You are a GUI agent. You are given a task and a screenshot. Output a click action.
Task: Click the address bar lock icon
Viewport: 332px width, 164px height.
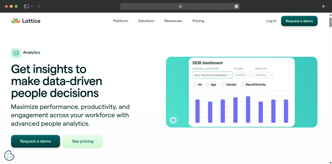tap(180, 6)
